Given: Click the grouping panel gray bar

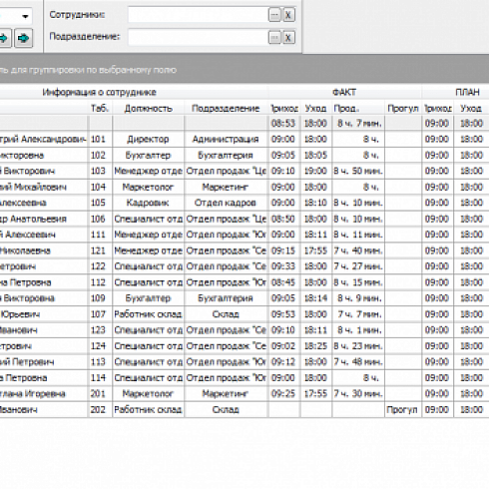Looking at the screenshot, I should click(x=244, y=69).
